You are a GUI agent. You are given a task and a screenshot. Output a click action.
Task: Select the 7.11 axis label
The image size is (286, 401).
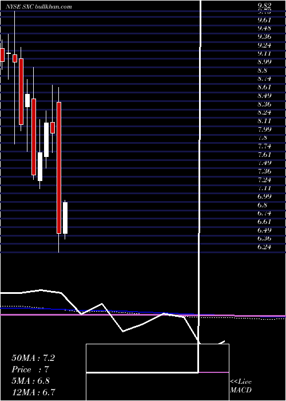click(264, 188)
